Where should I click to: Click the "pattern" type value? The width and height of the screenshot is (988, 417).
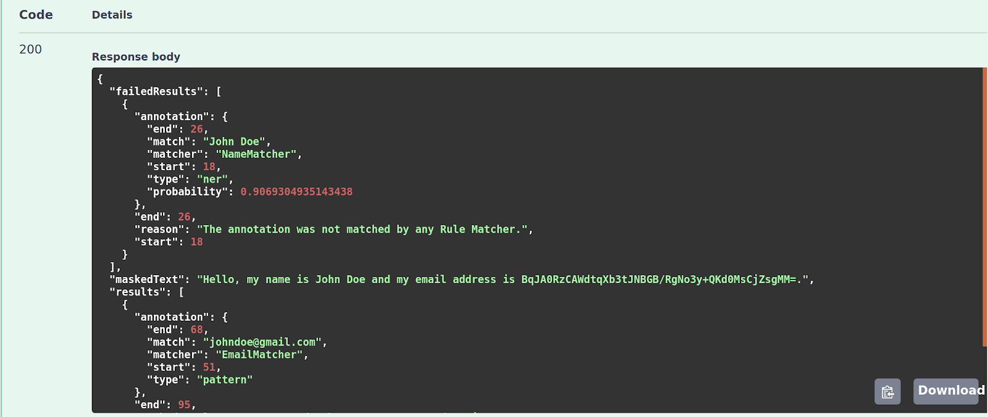click(x=225, y=380)
